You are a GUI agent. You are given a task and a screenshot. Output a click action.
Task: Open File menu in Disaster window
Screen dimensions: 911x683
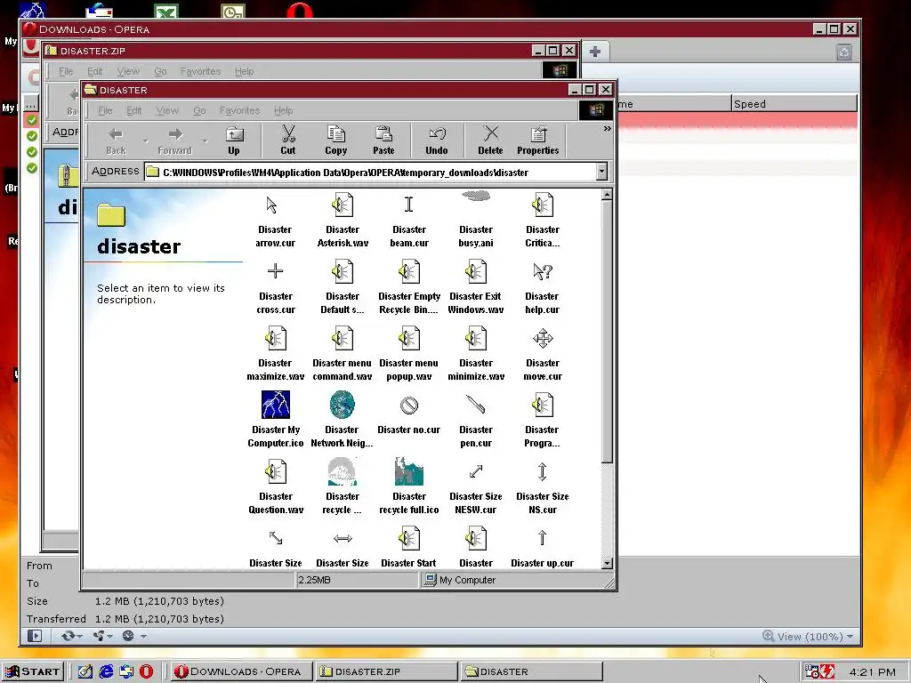pos(105,110)
